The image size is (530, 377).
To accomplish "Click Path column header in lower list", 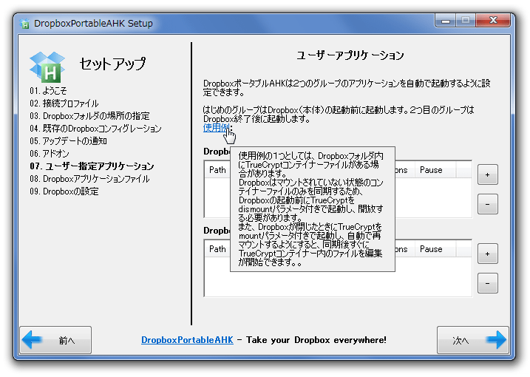I will coord(217,249).
